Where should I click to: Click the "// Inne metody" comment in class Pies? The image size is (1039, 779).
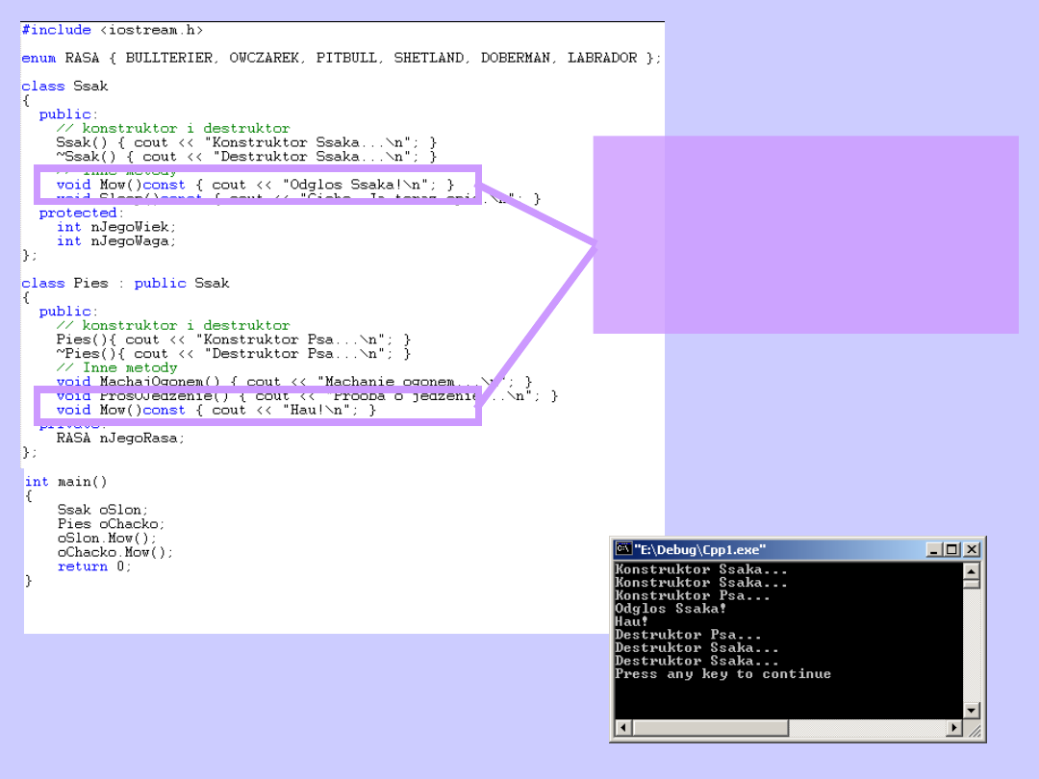click(116, 367)
